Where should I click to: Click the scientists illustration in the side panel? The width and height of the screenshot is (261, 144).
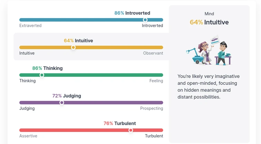[x=209, y=52]
